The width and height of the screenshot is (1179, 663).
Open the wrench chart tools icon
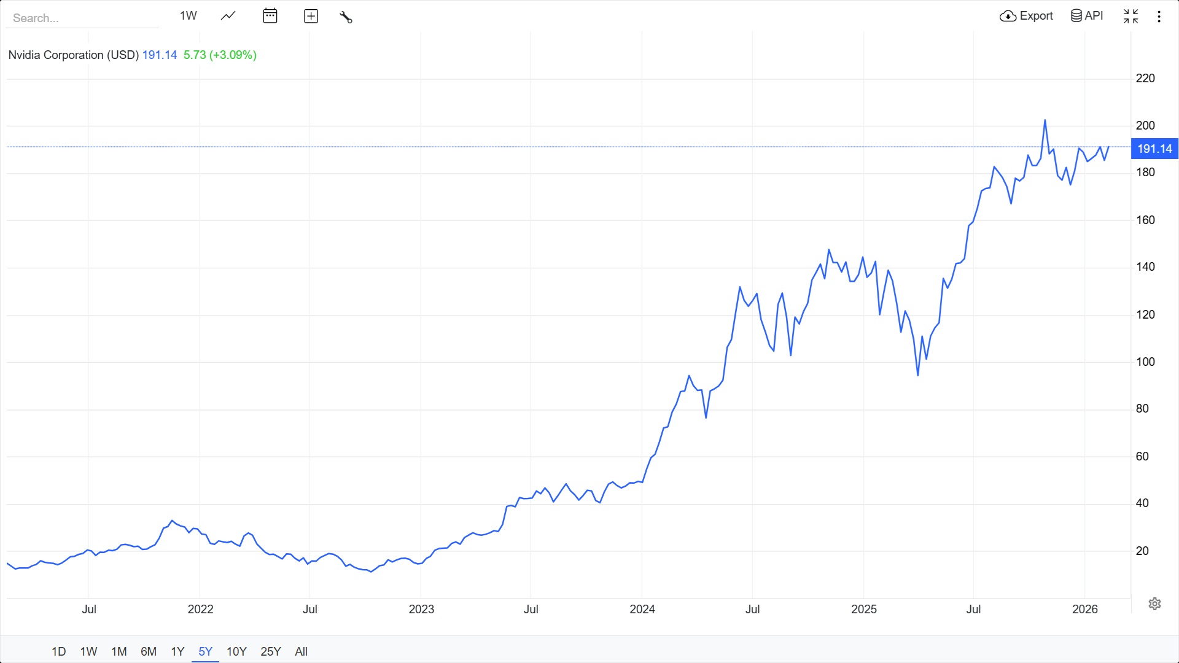(x=346, y=17)
